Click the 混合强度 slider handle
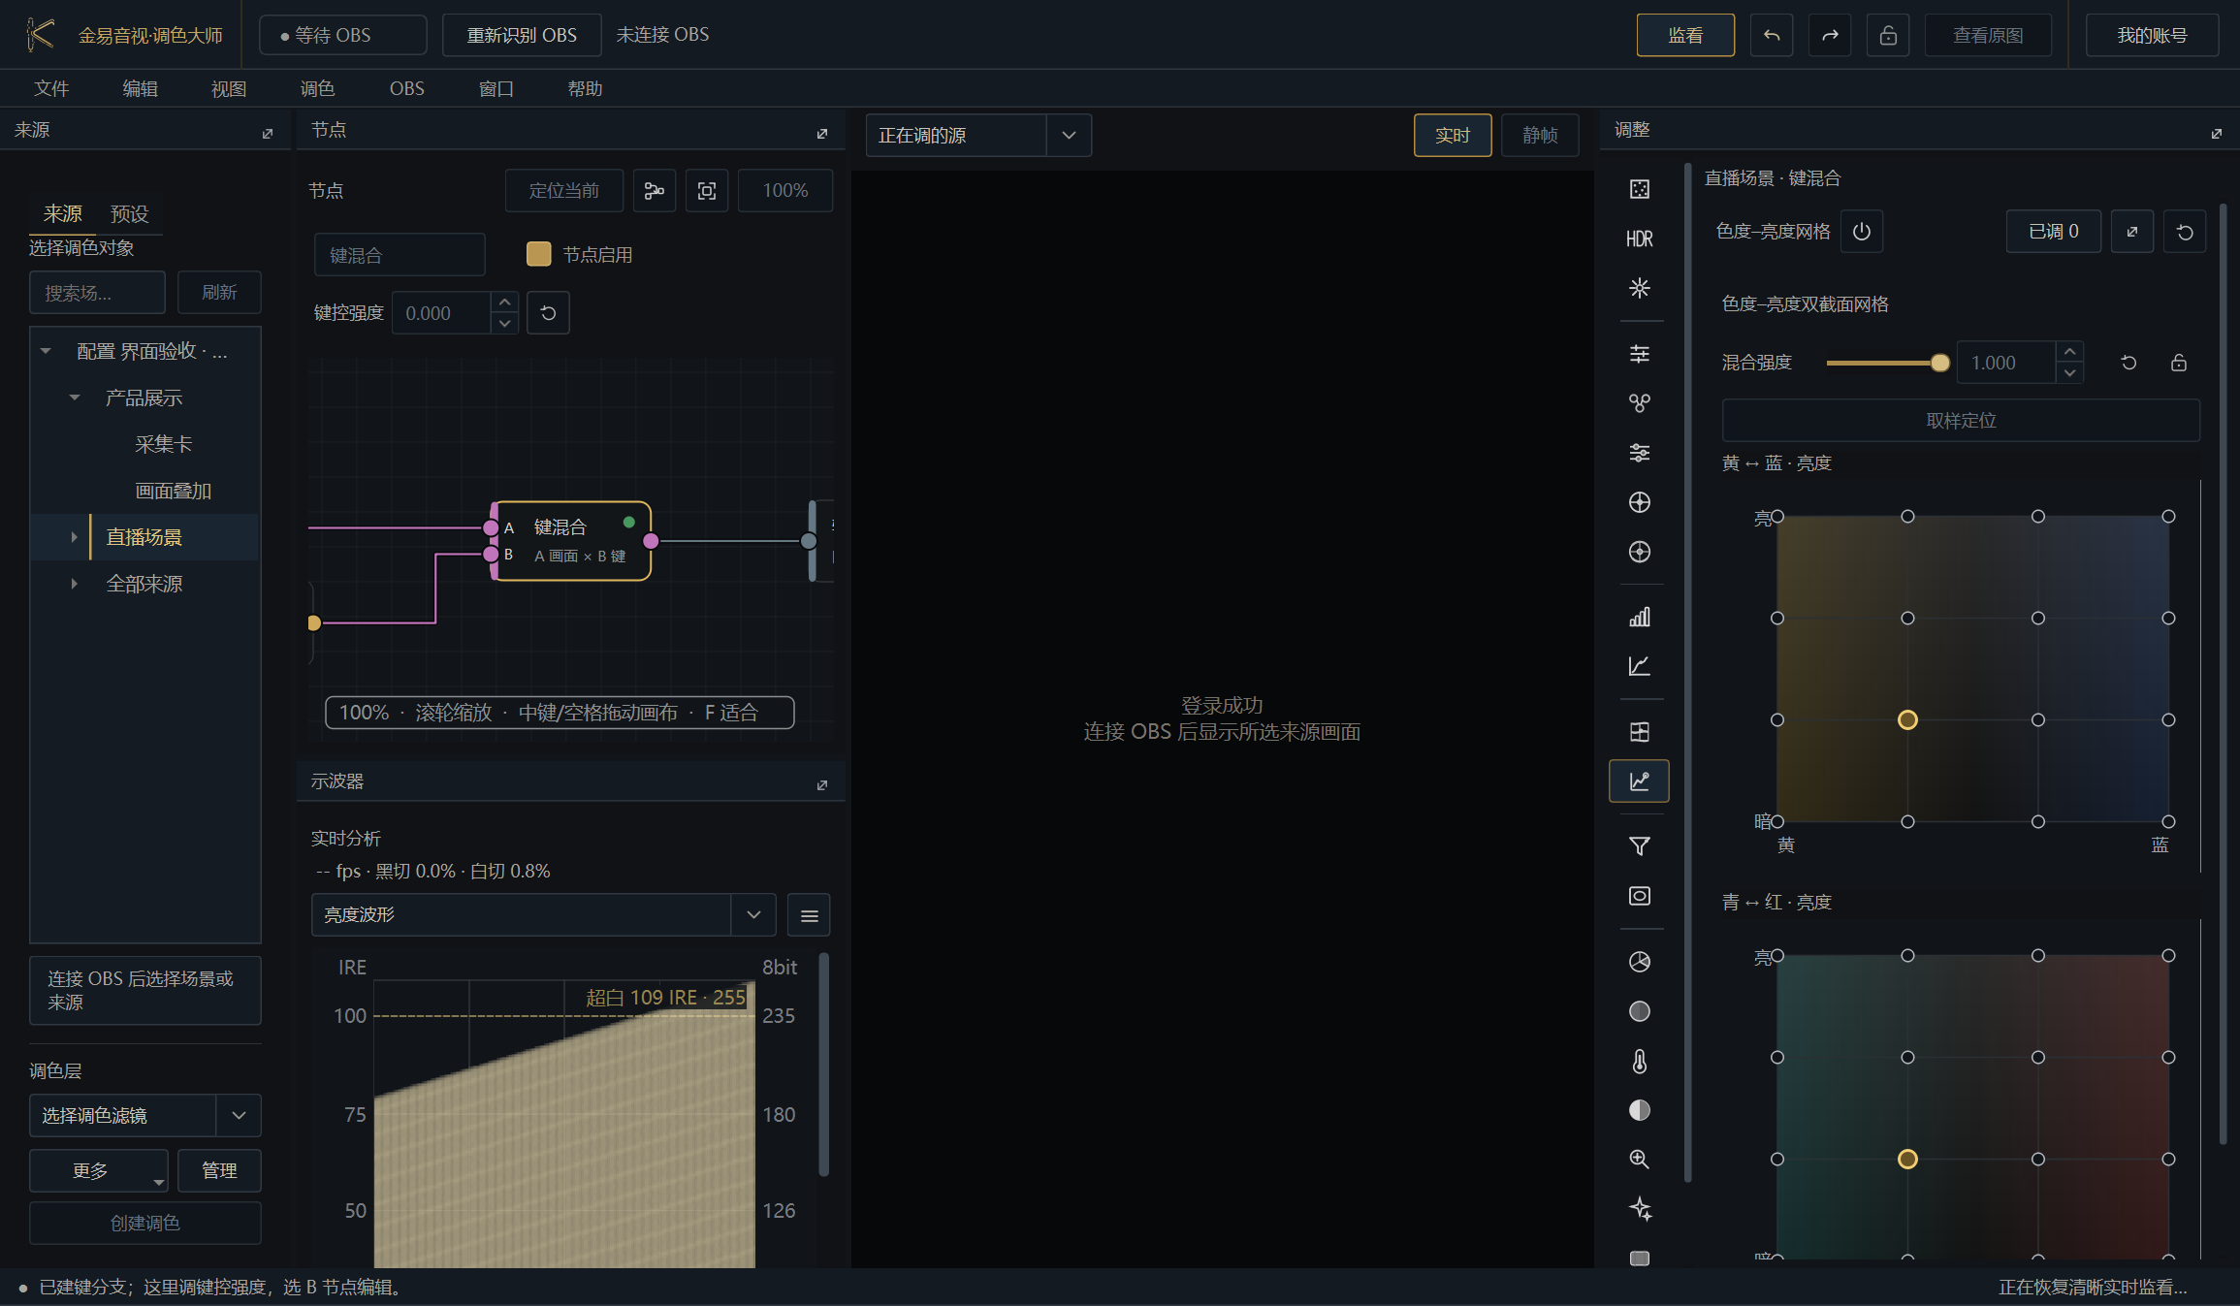 pos(1940,363)
